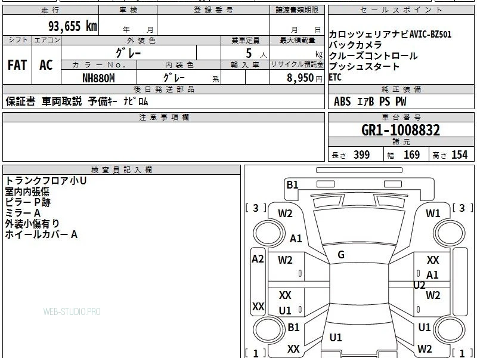This screenshot has width=477, height=358.
Task: Click the 内装色 header cell
Action: (179, 65)
